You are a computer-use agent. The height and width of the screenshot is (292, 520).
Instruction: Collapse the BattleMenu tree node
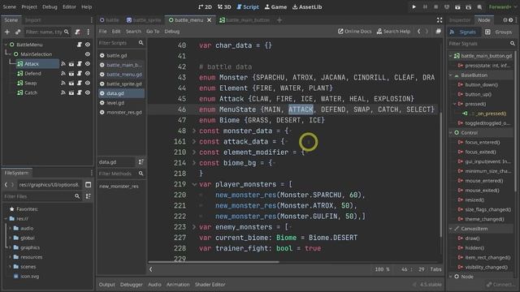6,45
